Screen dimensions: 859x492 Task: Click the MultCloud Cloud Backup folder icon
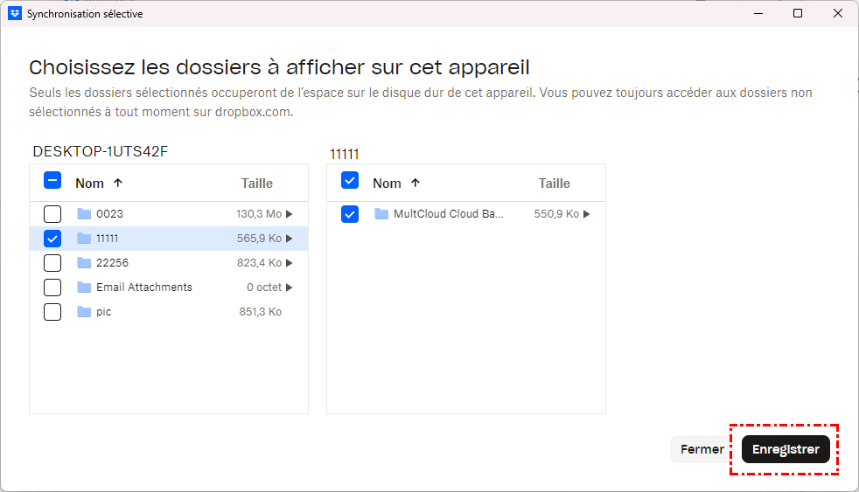pyautogui.click(x=381, y=214)
